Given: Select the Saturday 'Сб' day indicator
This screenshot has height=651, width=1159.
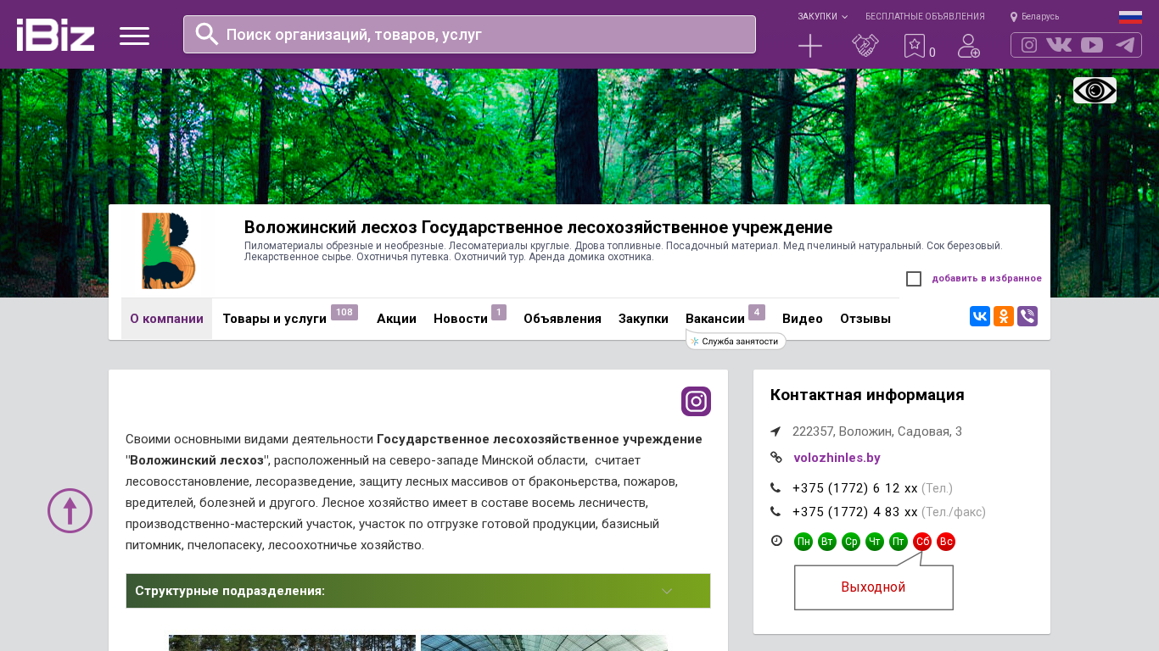Looking at the screenshot, I should tap(921, 542).
